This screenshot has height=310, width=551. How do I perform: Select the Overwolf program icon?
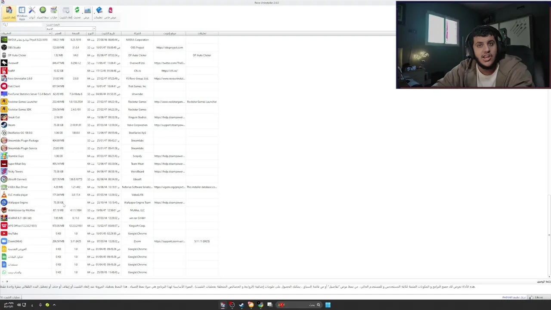[4, 63]
